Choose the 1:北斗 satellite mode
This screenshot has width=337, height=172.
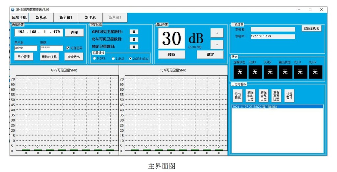[113, 59]
